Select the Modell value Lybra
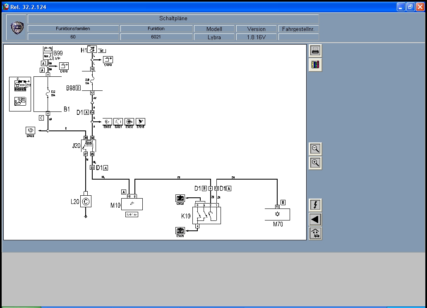Image resolution: width=427 pixels, height=308 pixels. pyautogui.click(x=214, y=37)
